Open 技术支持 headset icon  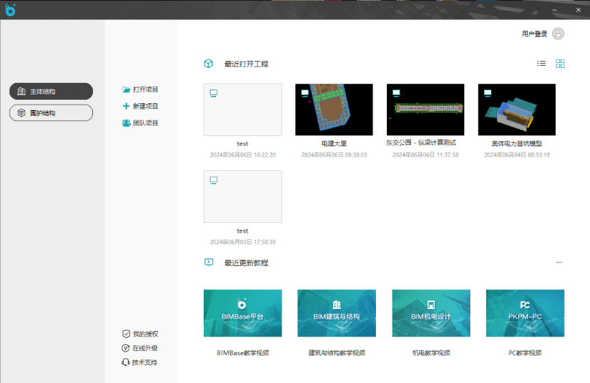pyautogui.click(x=126, y=362)
